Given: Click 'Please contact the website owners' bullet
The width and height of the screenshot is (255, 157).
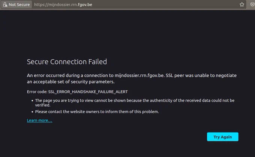Looking at the screenshot, I should coord(97,112).
